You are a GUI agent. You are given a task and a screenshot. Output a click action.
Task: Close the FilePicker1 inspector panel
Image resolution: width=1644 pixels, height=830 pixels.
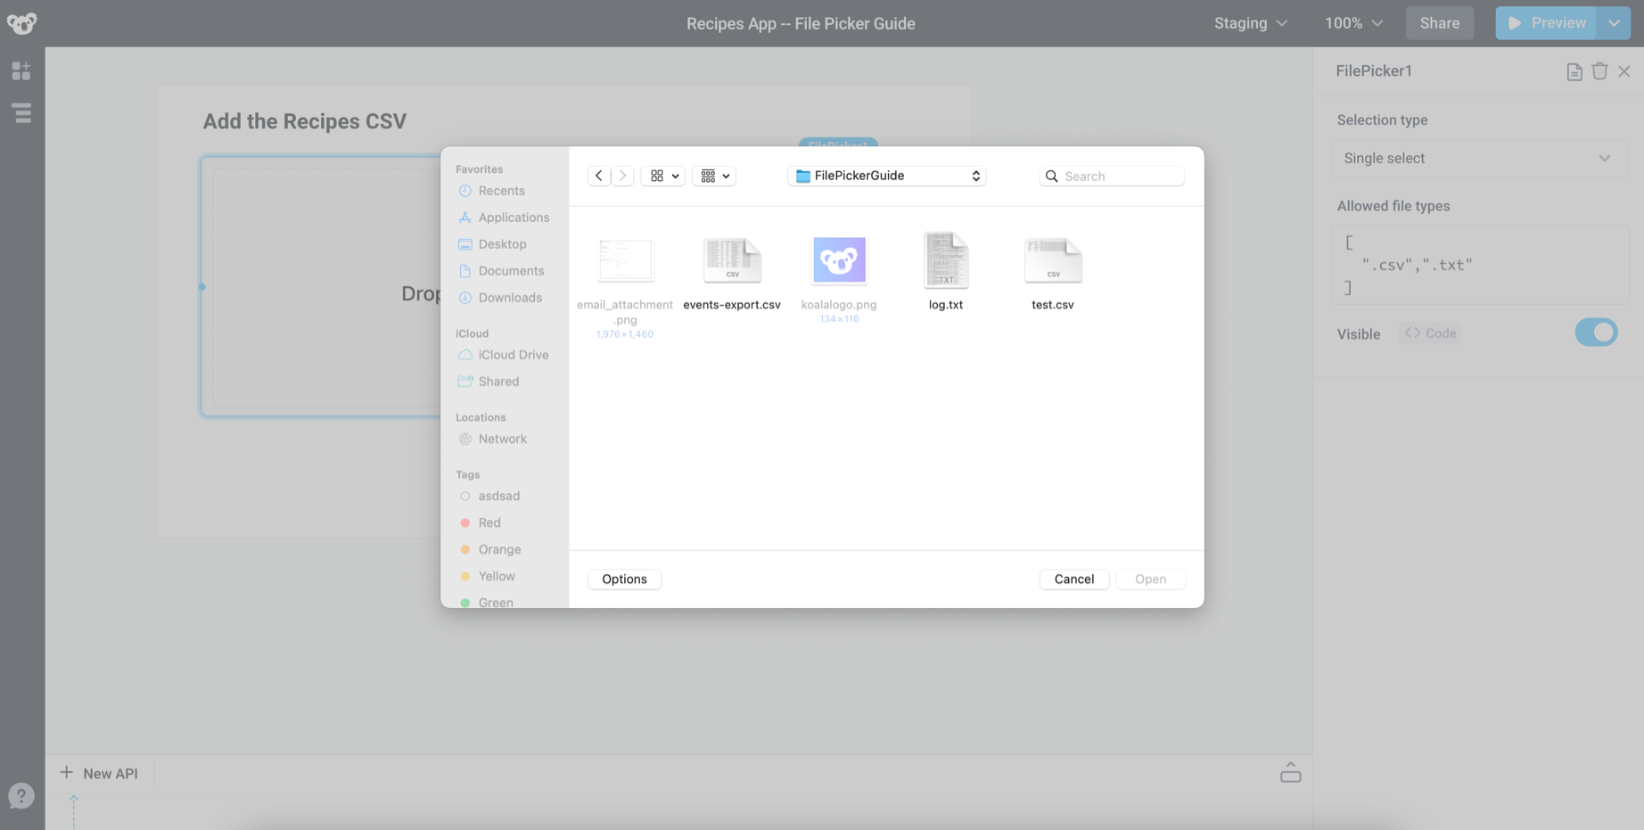pyautogui.click(x=1623, y=70)
